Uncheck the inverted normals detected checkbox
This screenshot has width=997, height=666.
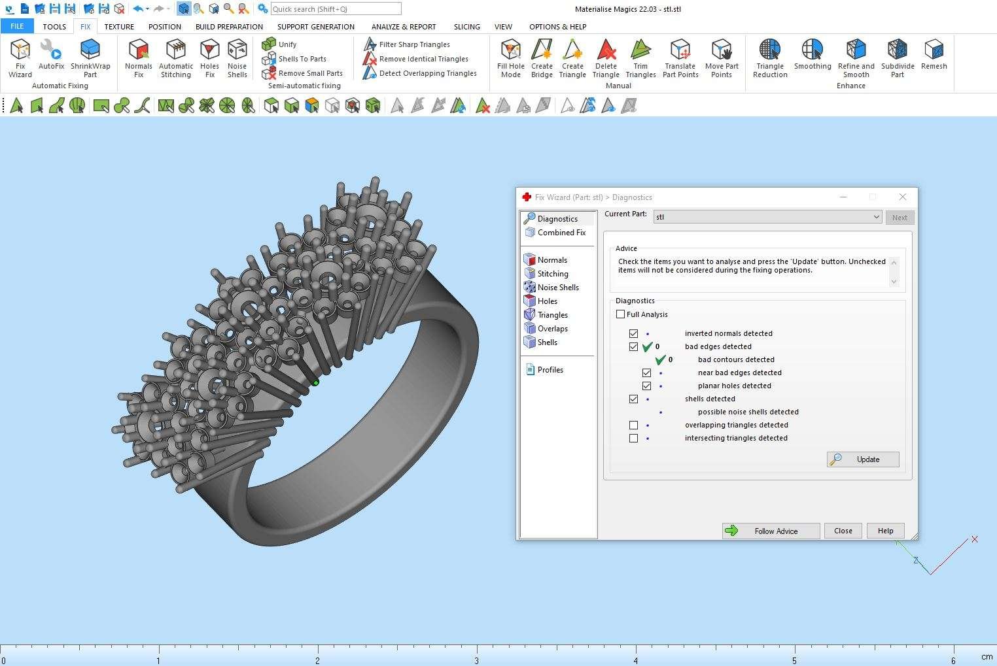(x=633, y=333)
